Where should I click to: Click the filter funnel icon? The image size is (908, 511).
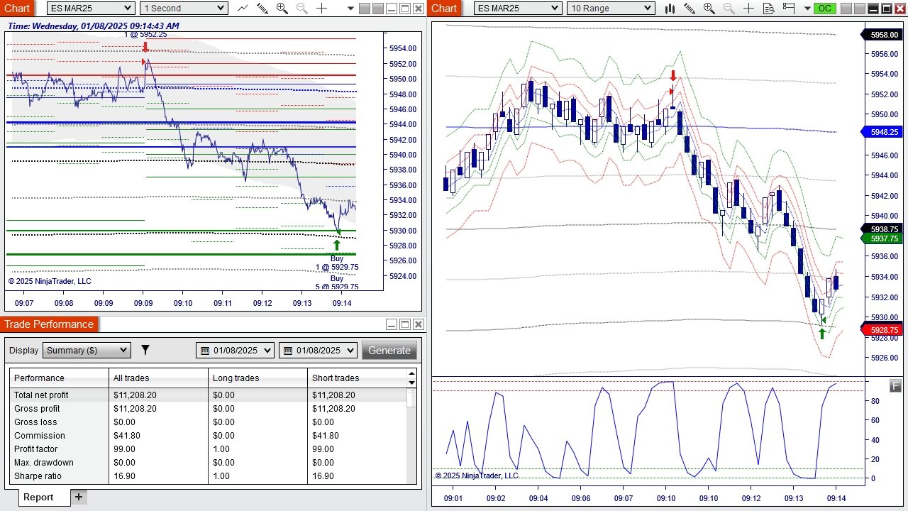(x=145, y=350)
